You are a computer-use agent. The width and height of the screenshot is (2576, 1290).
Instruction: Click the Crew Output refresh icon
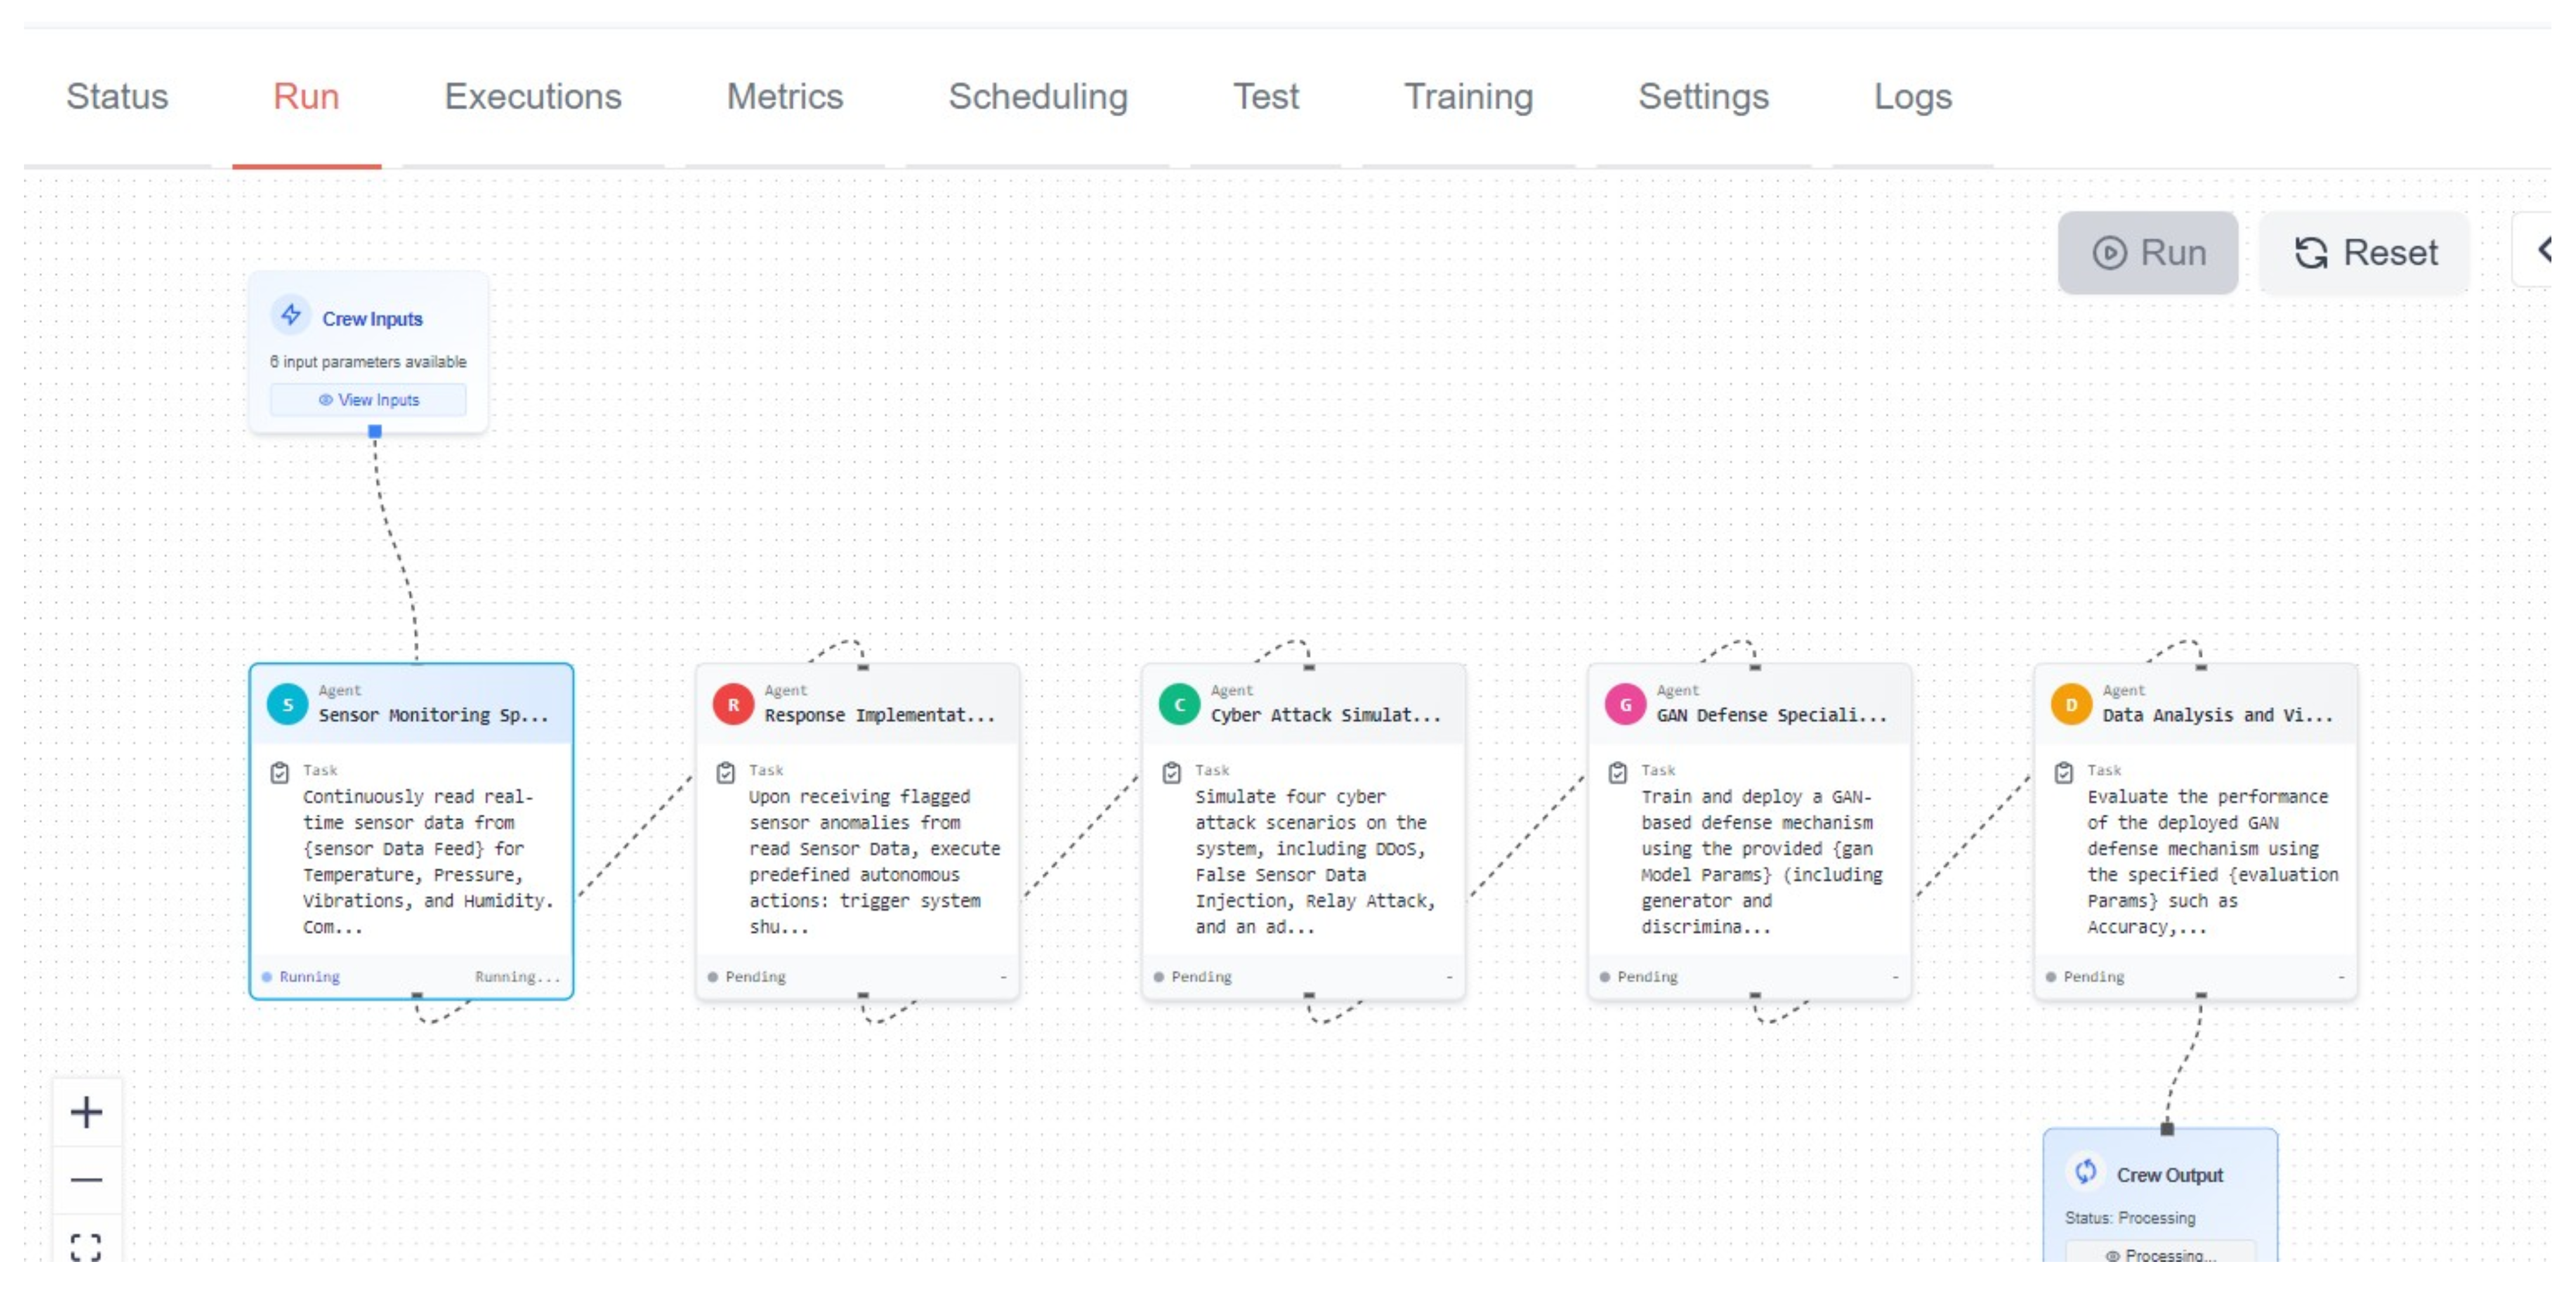pos(2085,1172)
